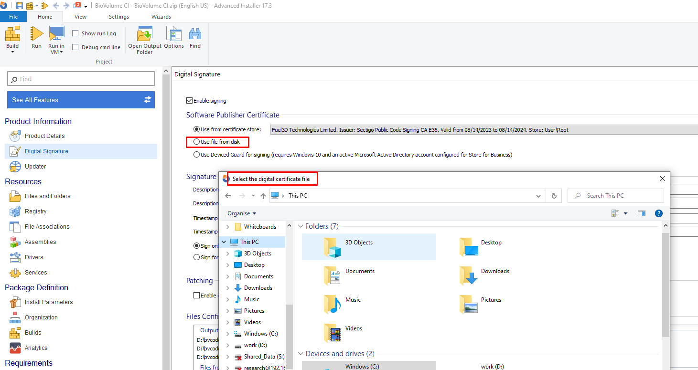Screen dimensions: 698x370
Task: Toggle the preview pane icon in dialog
Action: [x=642, y=213]
